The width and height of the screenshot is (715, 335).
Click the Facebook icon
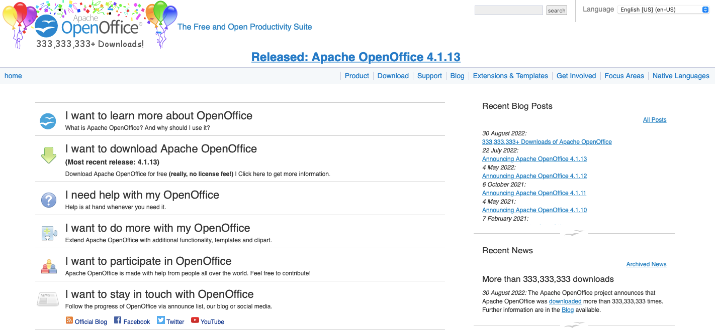click(118, 320)
